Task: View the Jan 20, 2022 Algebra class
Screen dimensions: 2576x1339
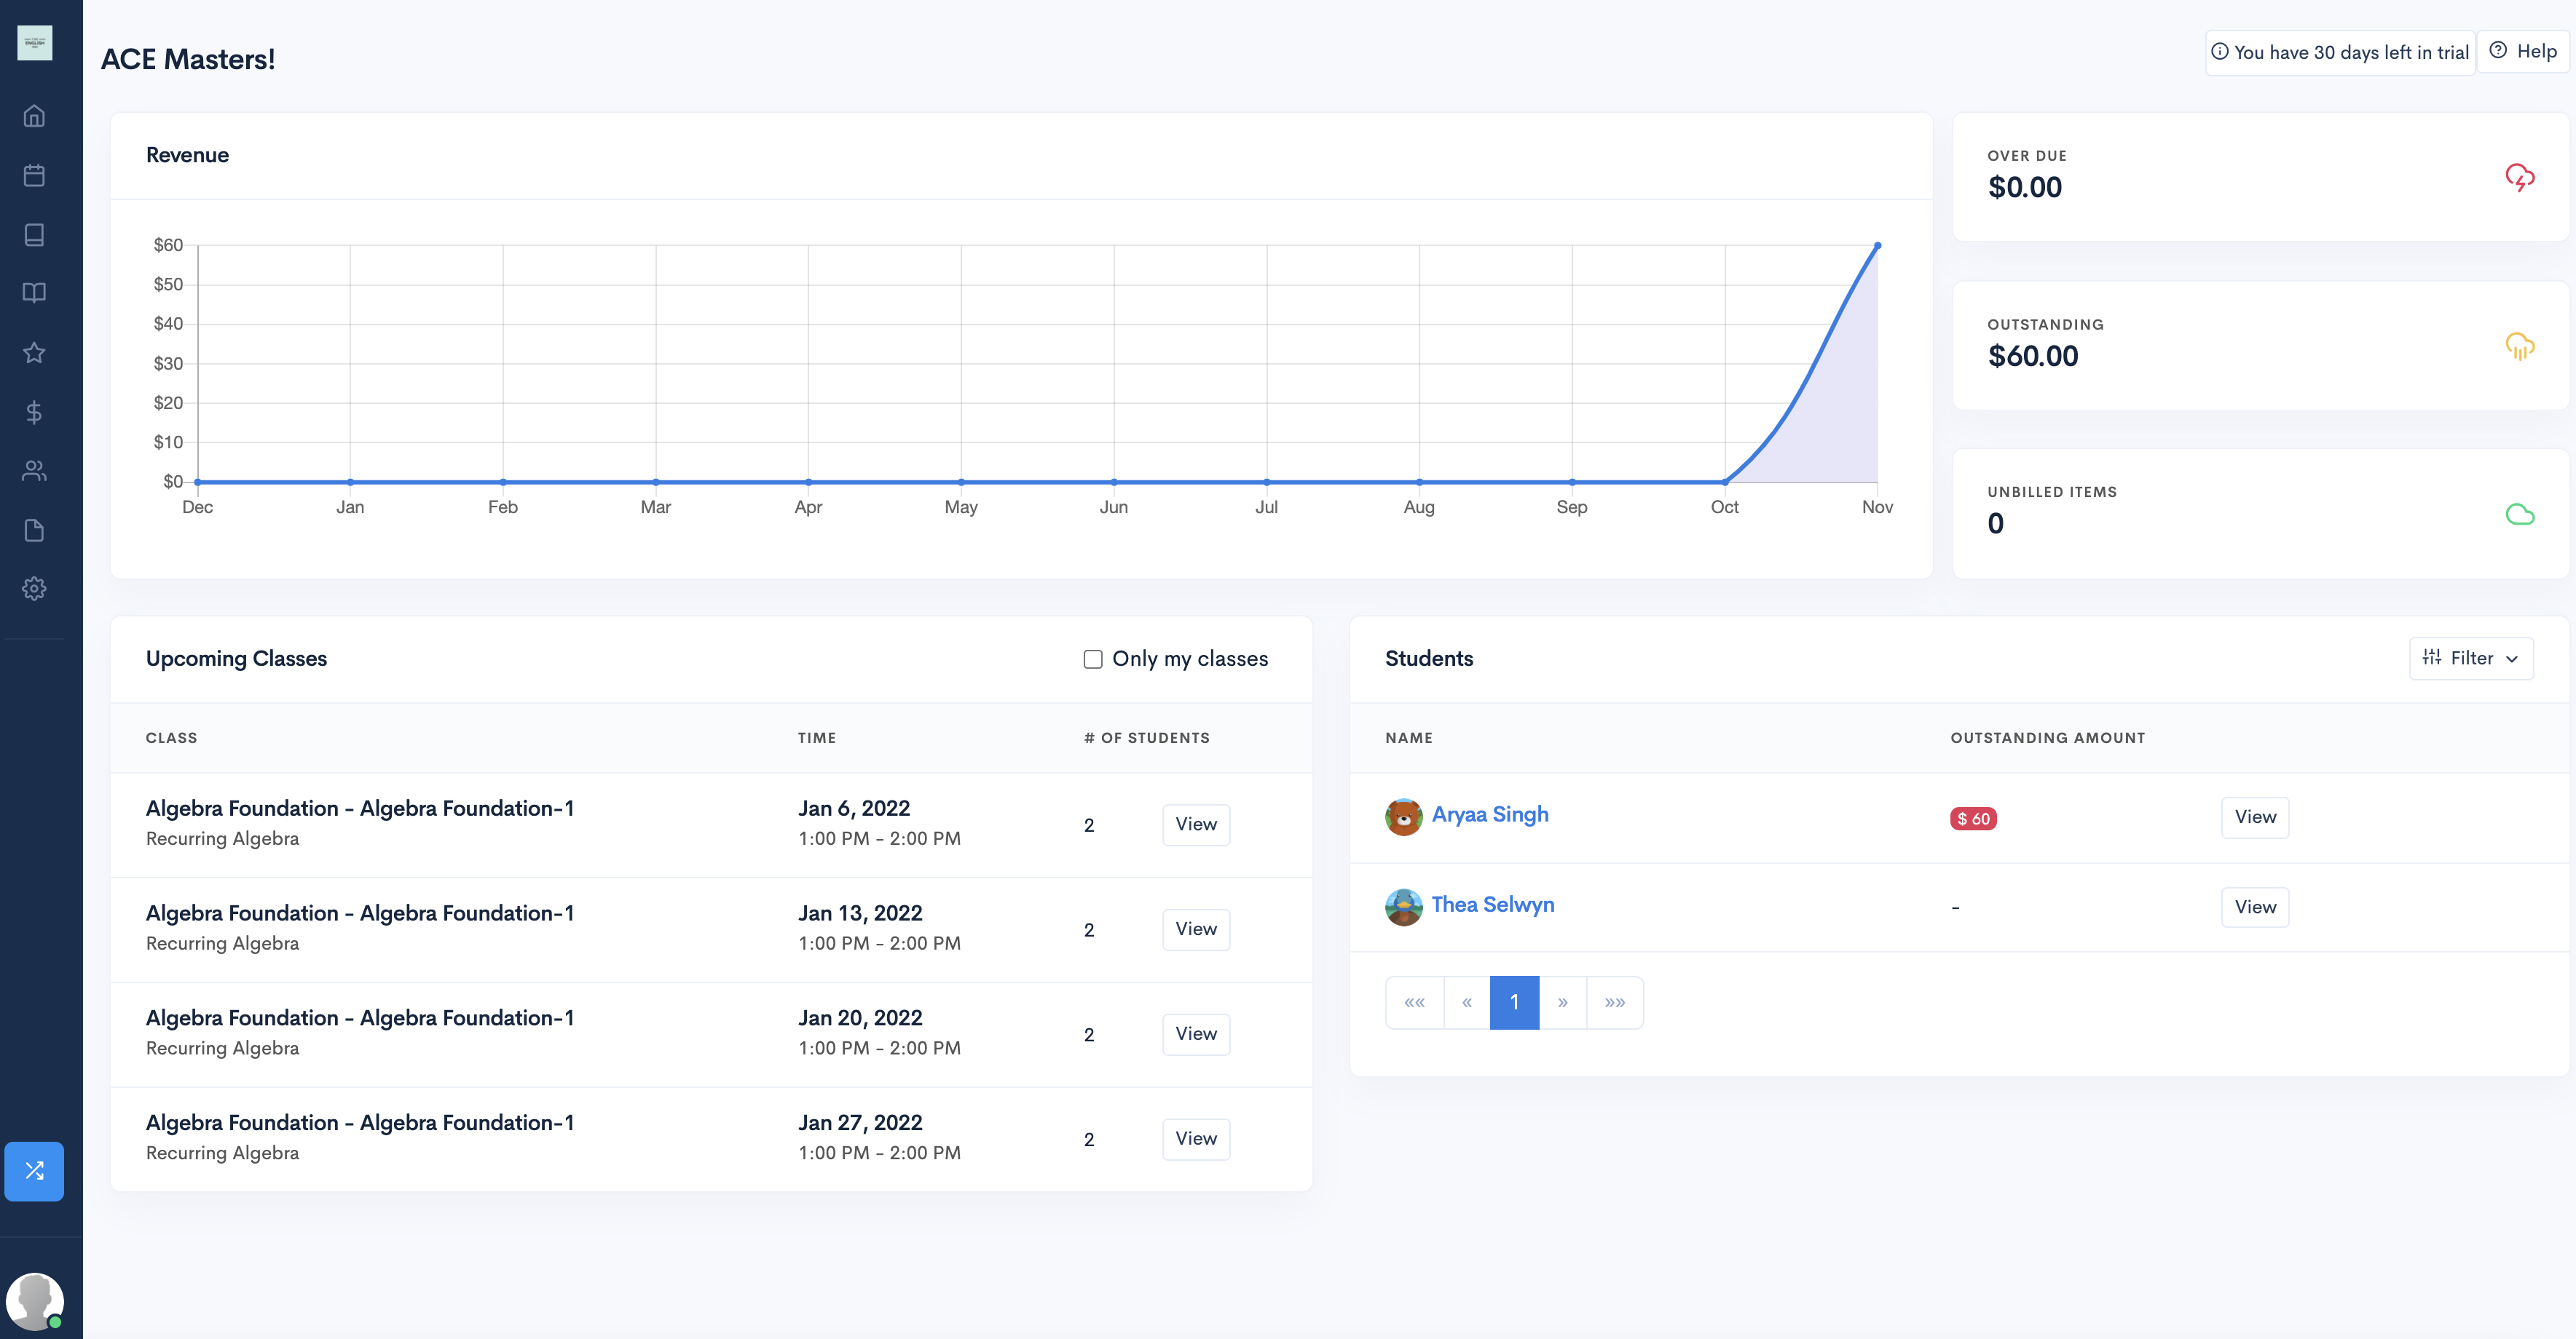Action: point(1196,1034)
